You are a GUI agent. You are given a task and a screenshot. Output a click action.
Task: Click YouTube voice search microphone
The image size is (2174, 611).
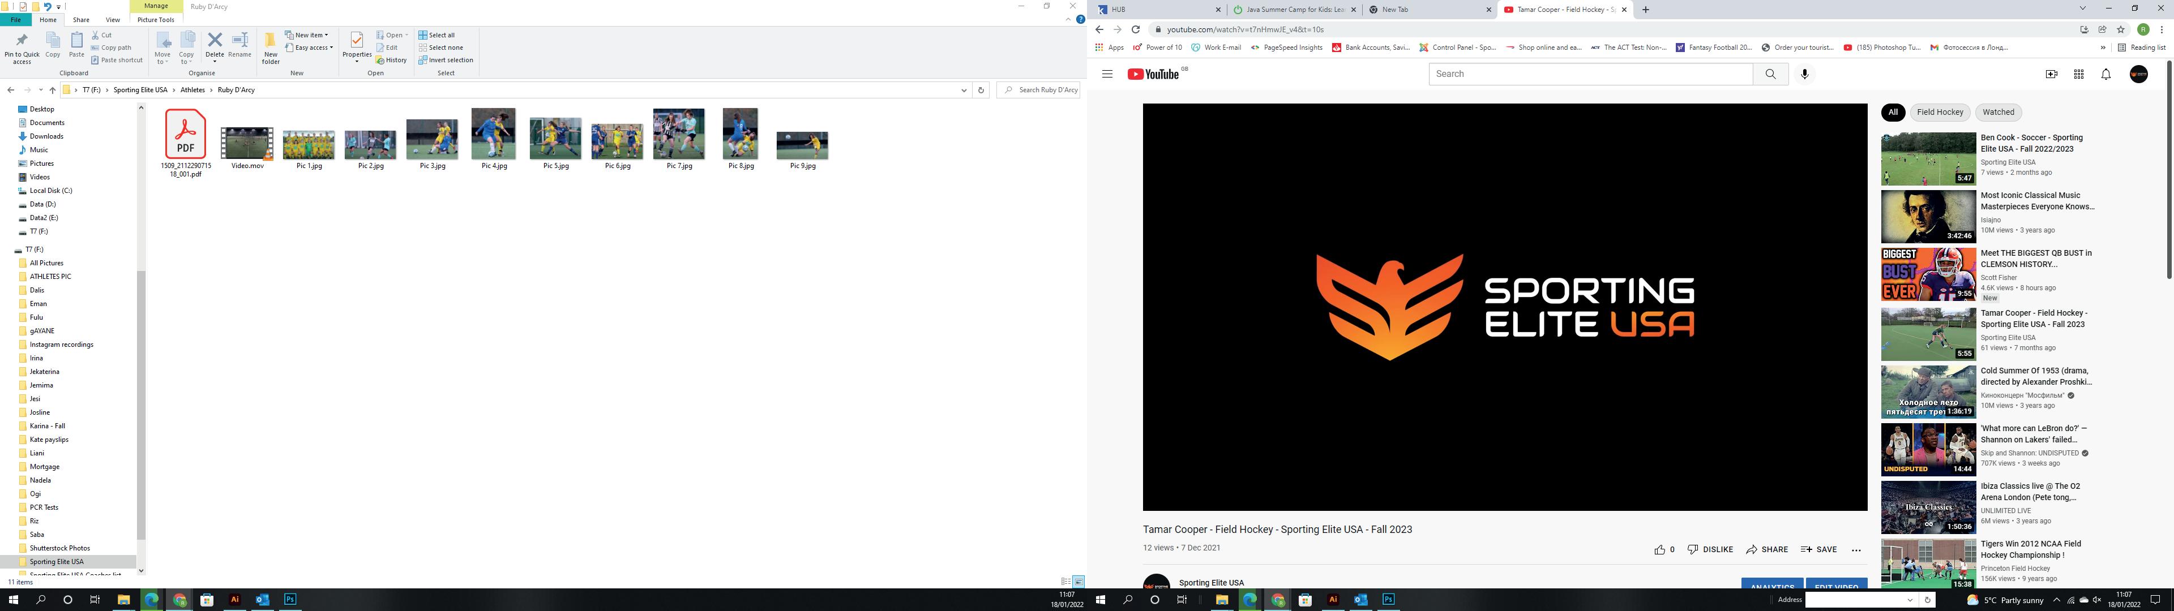point(1804,74)
